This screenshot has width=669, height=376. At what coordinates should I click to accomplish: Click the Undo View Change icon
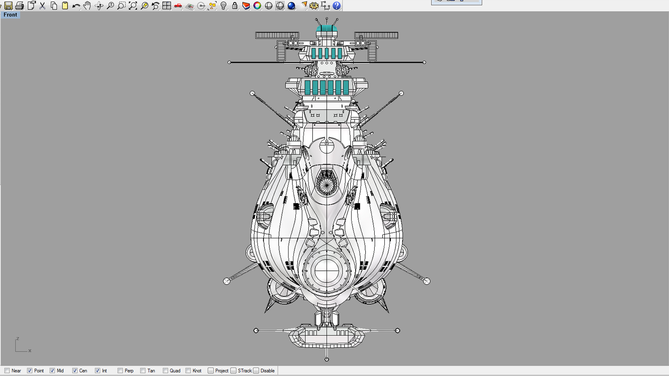point(155,6)
